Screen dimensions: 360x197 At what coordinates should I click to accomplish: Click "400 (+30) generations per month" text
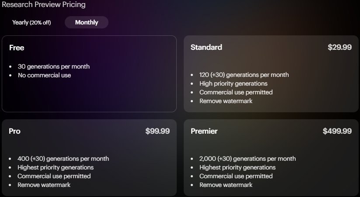point(63,159)
